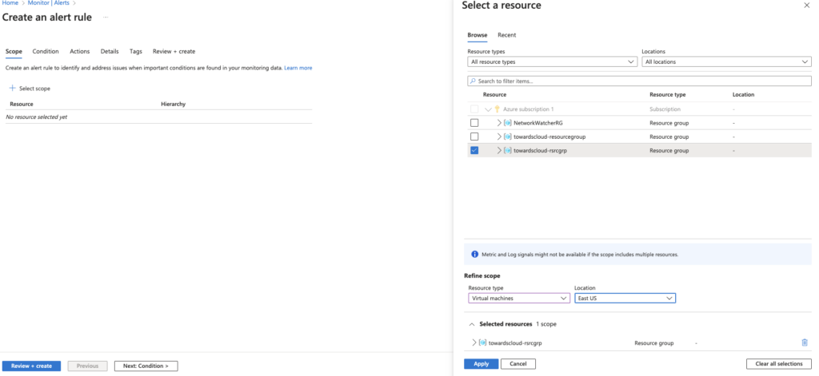
Task: Click Select scope
Action: tap(34, 89)
